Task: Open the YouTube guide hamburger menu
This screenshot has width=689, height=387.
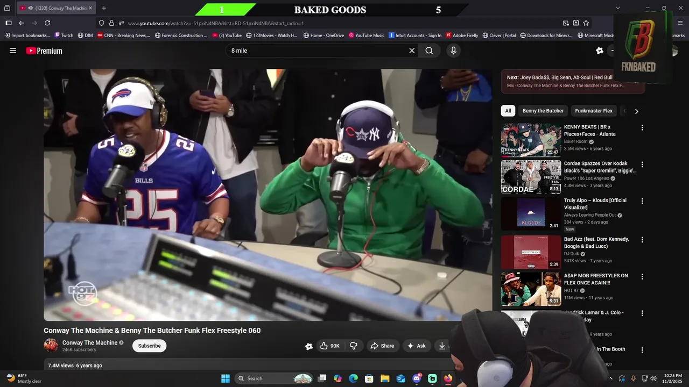Action: pyautogui.click(x=13, y=51)
